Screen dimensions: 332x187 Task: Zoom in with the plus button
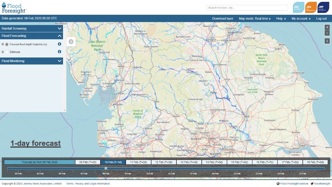(327, 27)
